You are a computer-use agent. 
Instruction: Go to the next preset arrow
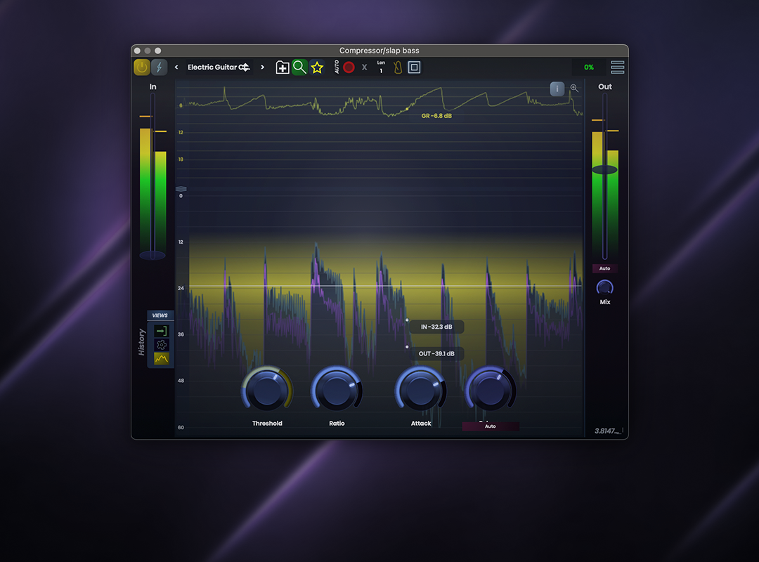point(263,67)
